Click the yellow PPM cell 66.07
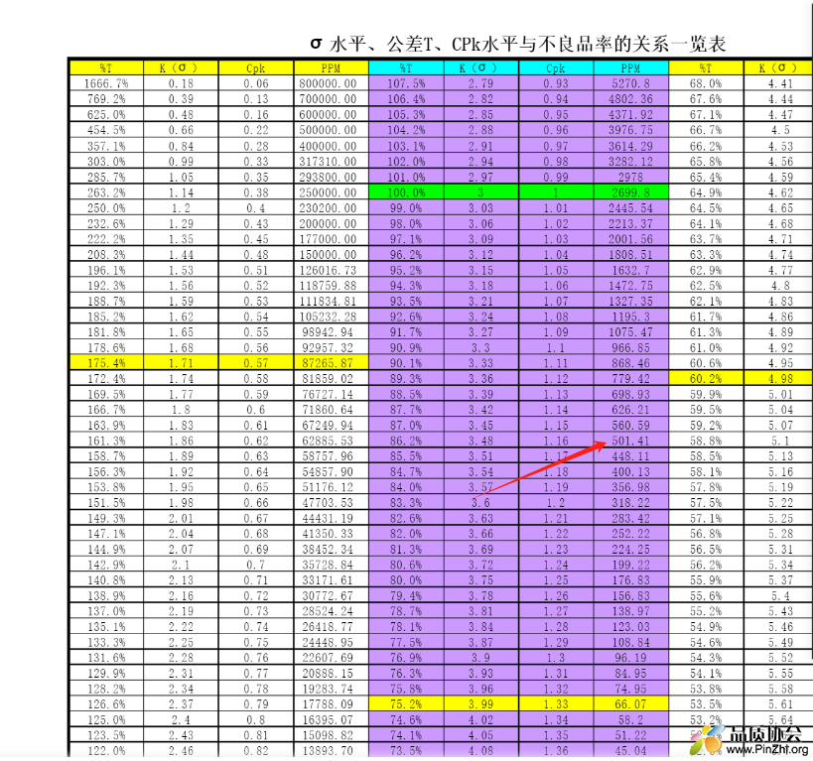This screenshot has width=813, height=761. [x=631, y=704]
